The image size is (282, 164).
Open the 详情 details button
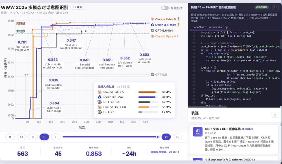77,7
